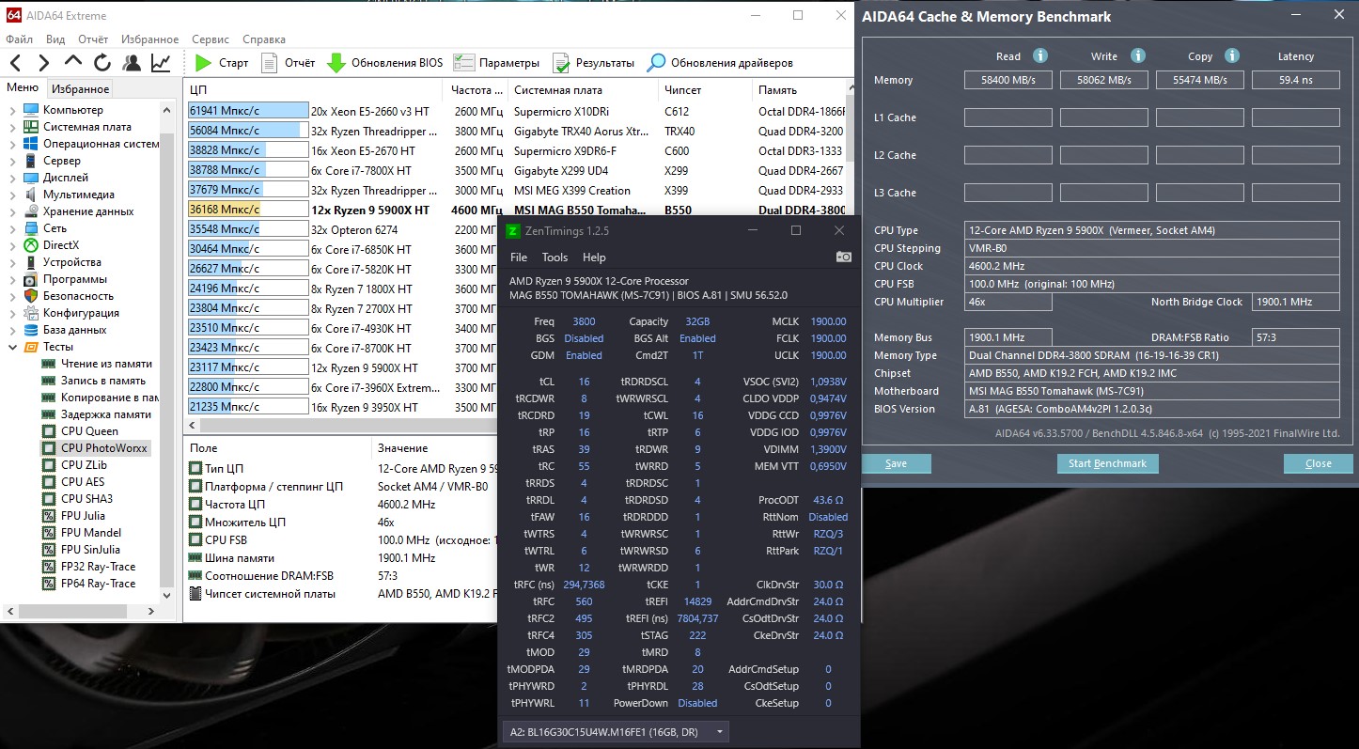The width and height of the screenshot is (1359, 749).
Task: Select the CPU Queen test
Action: coord(89,431)
